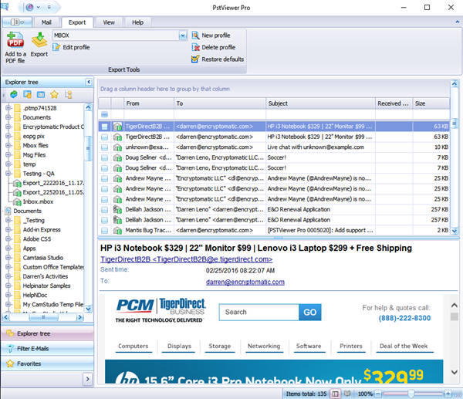Expand the Testing - QA folder

[8, 174]
